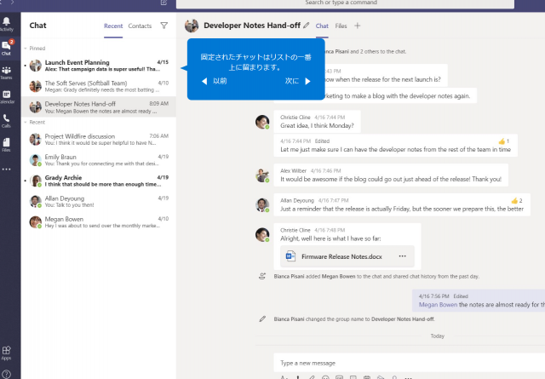
Task: Open the Launch Event Planning chat
Action: [x=99, y=66]
